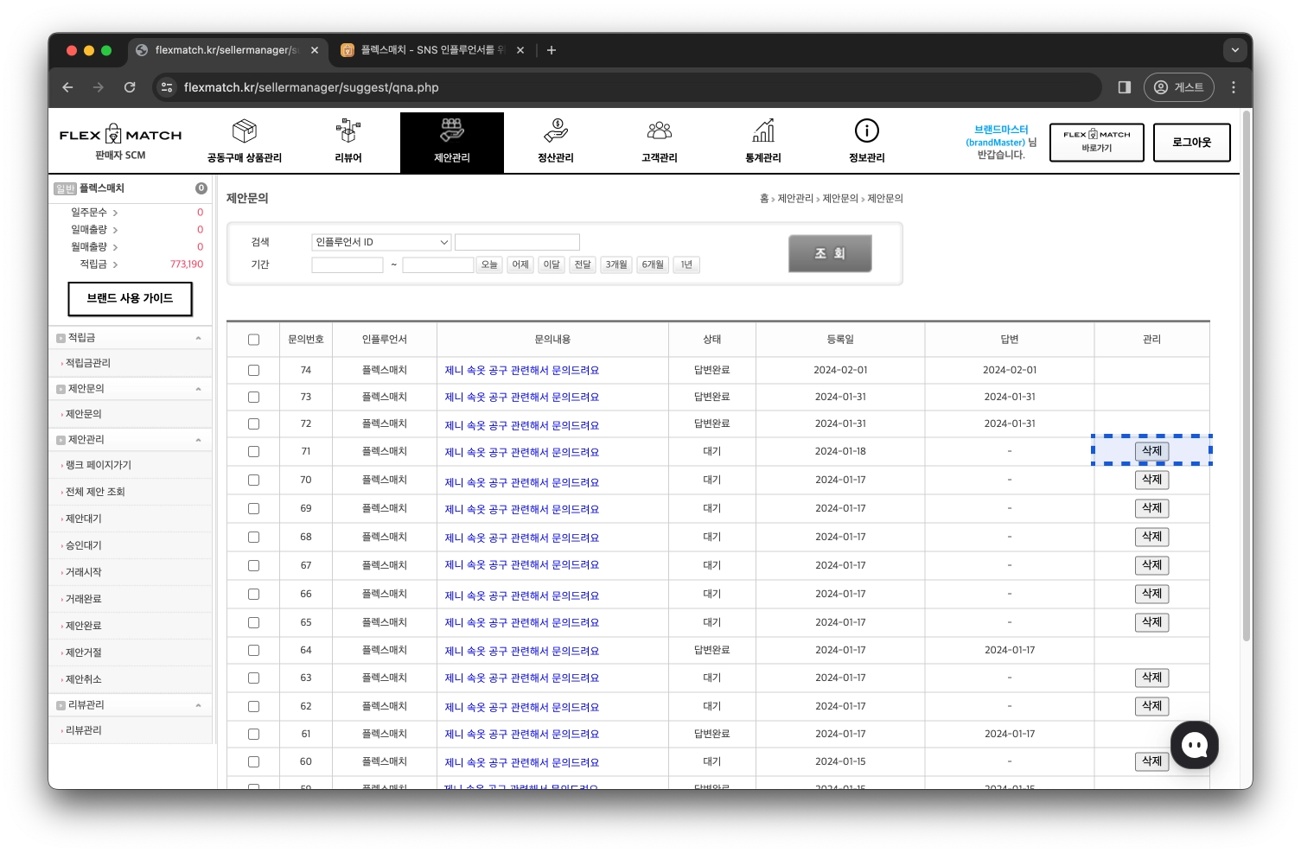The height and width of the screenshot is (853, 1301).
Task: Click the 조회 search button
Action: click(830, 253)
